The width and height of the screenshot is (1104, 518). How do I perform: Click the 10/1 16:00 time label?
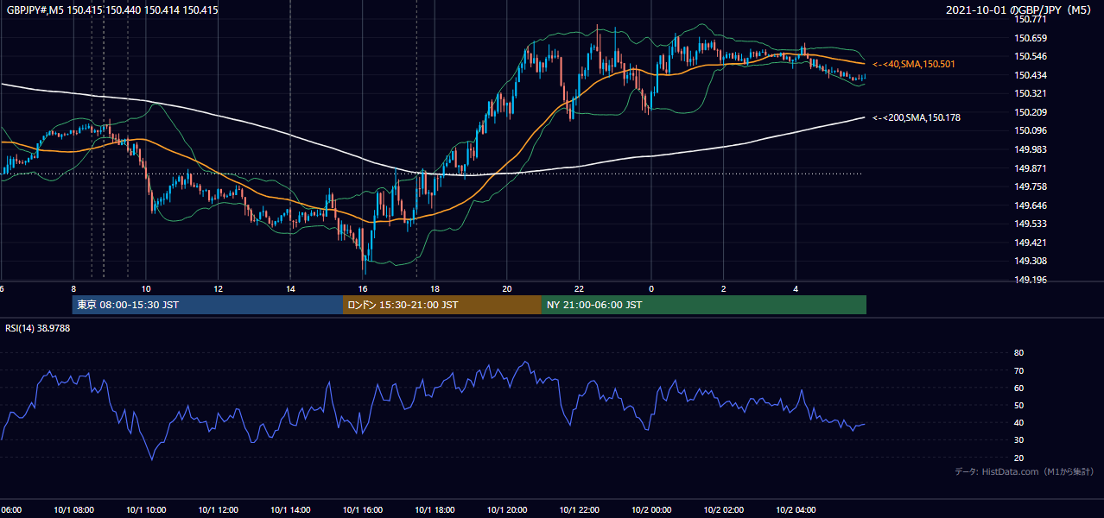pyautogui.click(x=363, y=510)
